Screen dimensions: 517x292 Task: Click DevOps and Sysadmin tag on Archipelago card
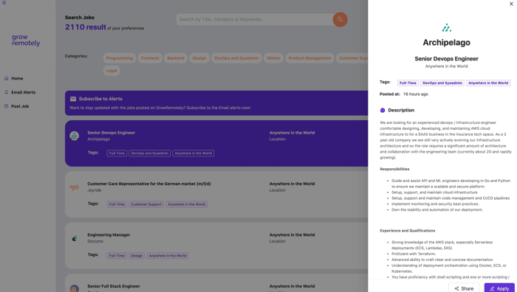(150, 153)
